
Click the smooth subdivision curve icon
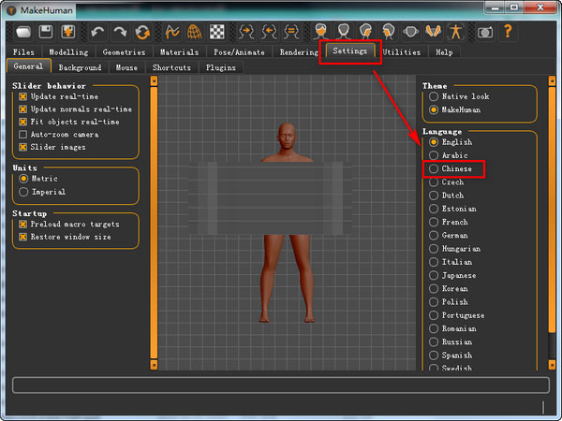(x=171, y=32)
